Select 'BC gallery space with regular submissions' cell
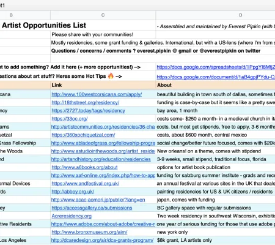 215,208
